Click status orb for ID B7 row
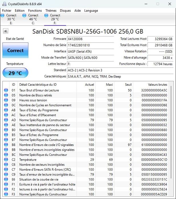 point(6,139)
